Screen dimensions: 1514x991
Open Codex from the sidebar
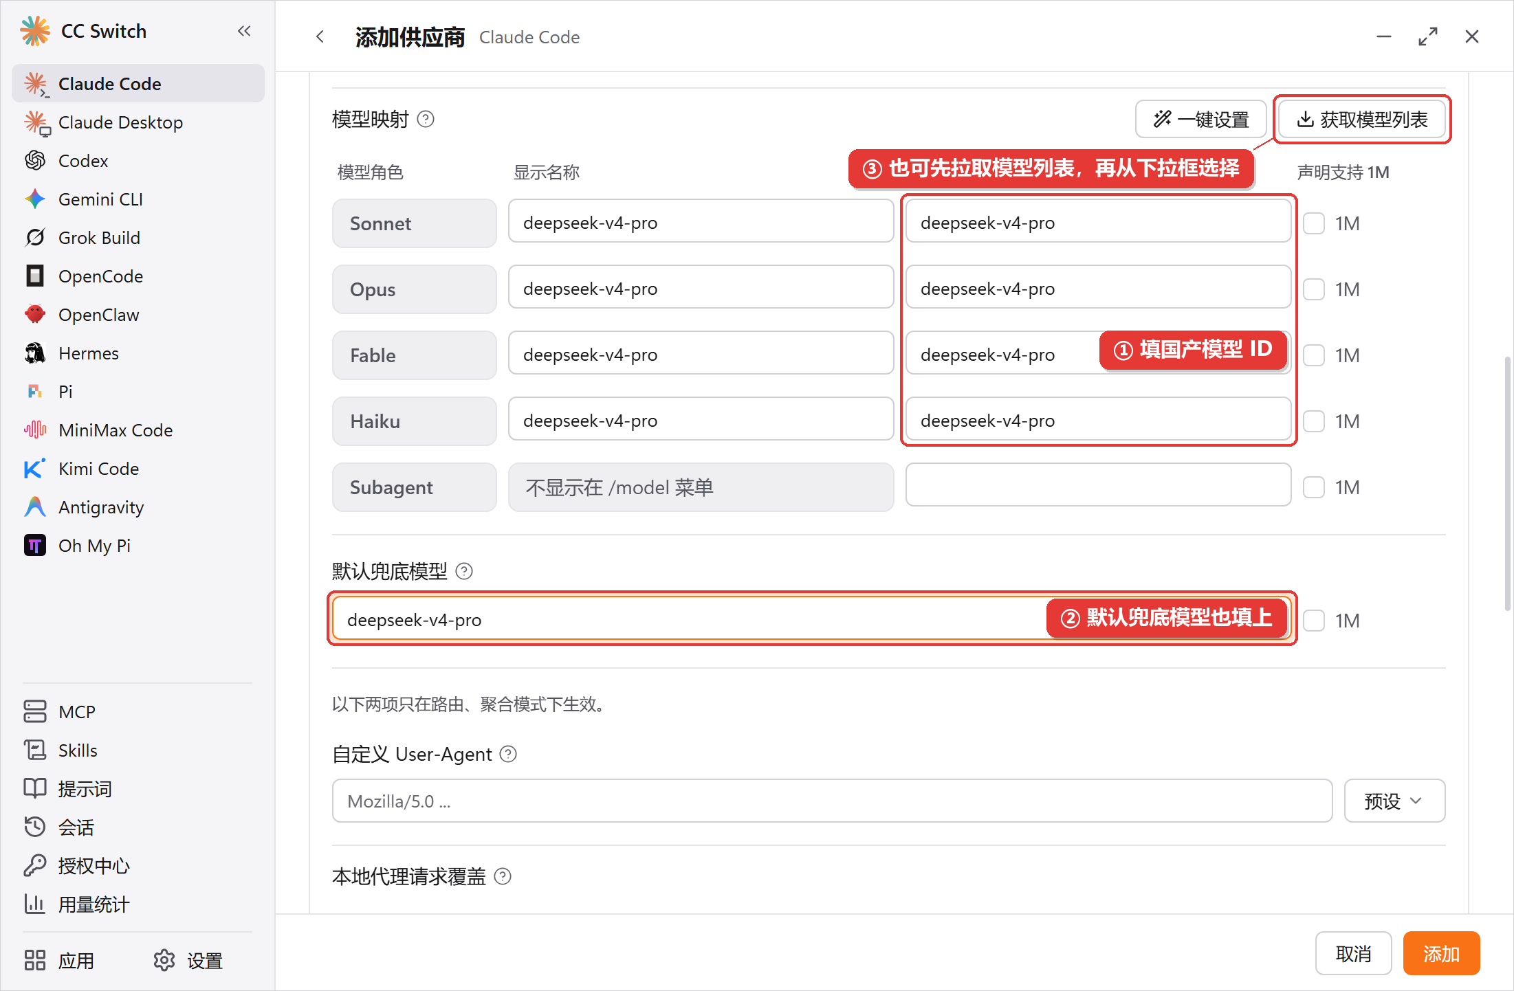pyautogui.click(x=138, y=161)
